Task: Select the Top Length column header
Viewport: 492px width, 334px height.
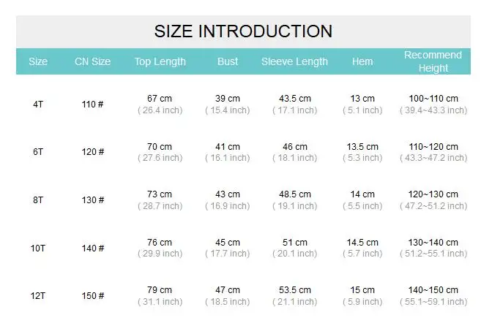Action: click(160, 61)
